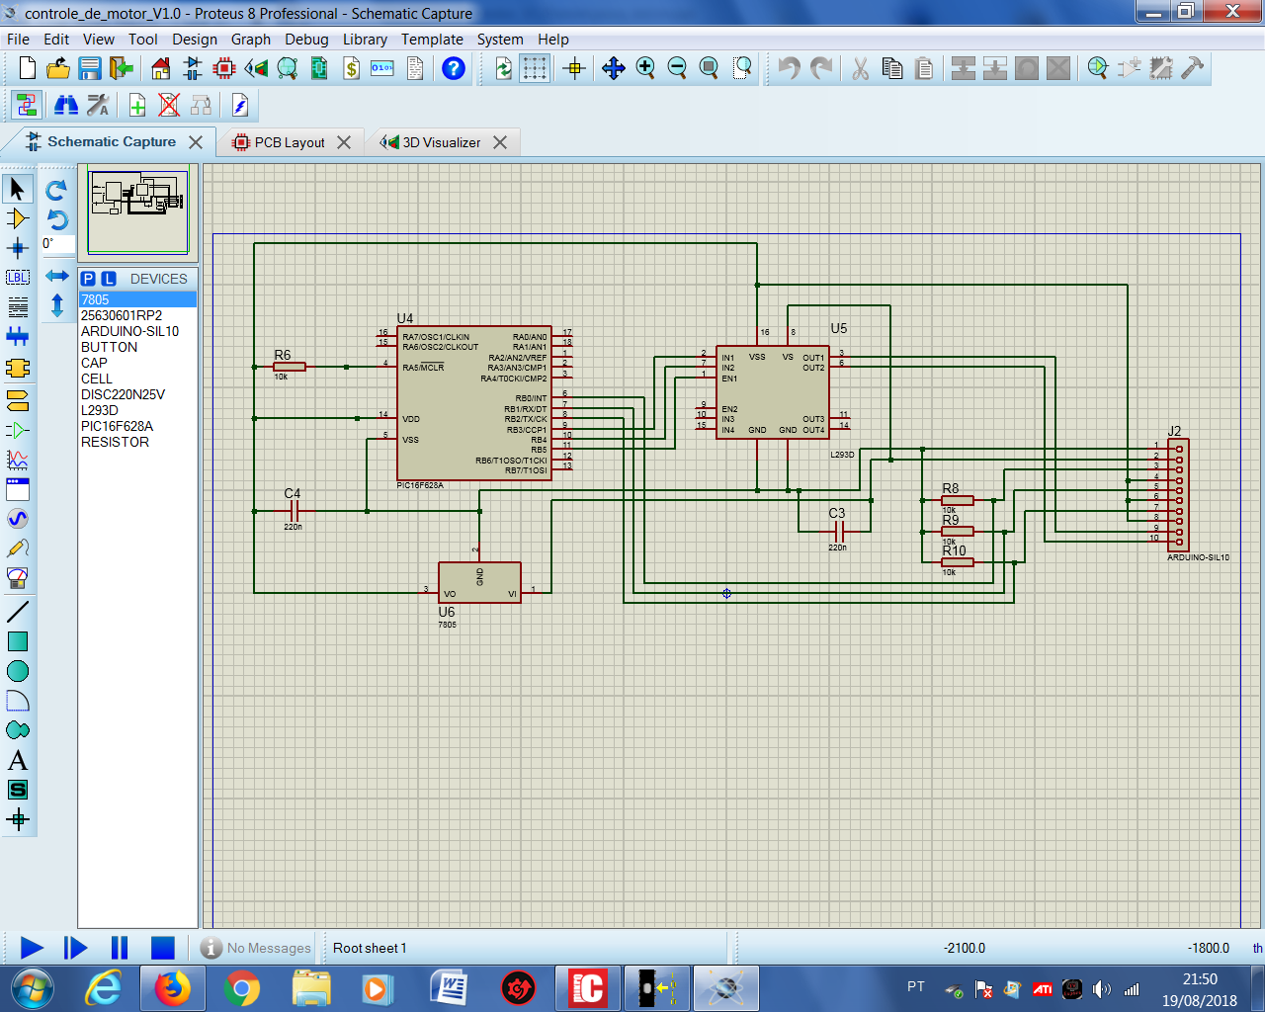Open Property Assignment Tool wrench icon
The image size is (1265, 1012).
click(x=98, y=105)
